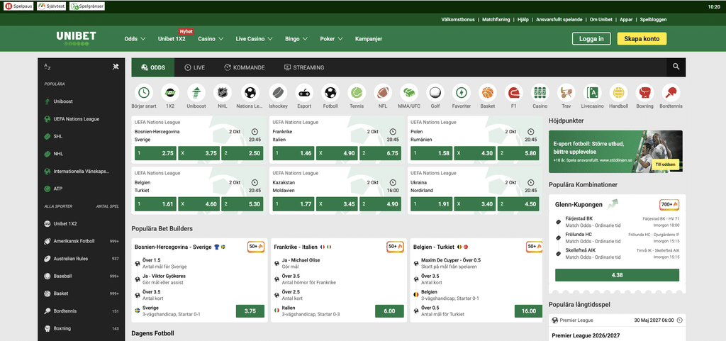
Task: Switch to the KOMMANDE tab
Action: click(x=244, y=67)
